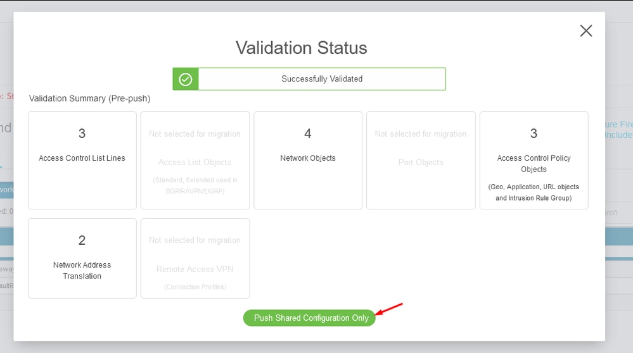This screenshot has width=633, height=353.
Task: Click the disabled Port Objects card
Action: [x=421, y=161]
